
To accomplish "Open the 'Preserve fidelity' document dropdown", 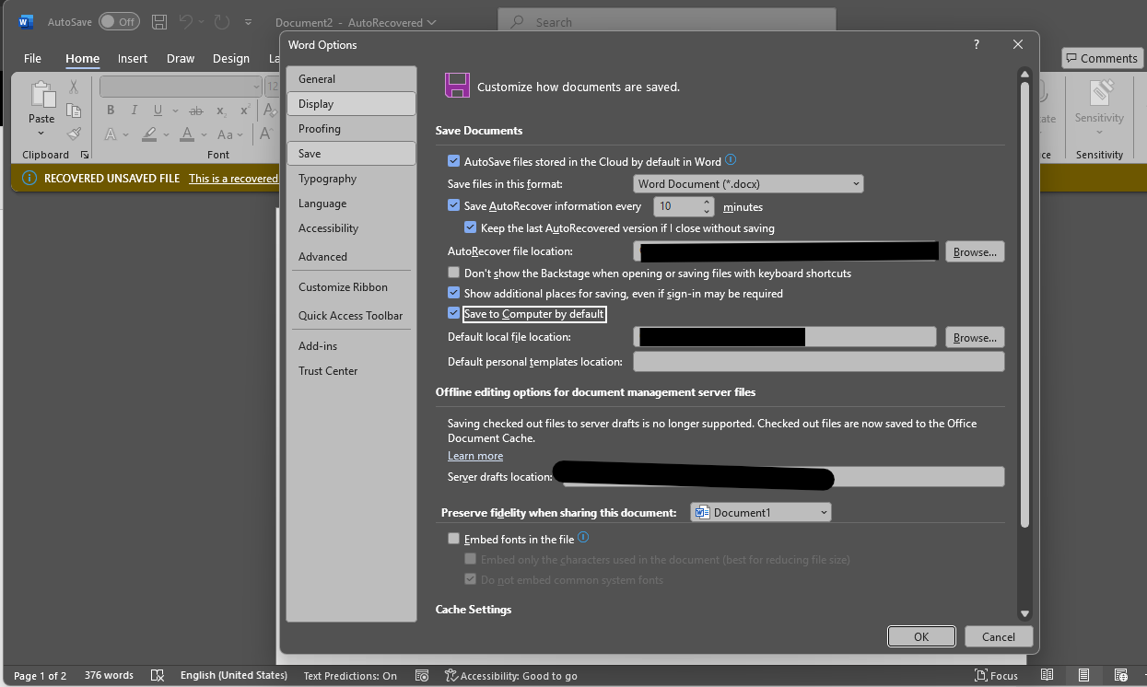I will (x=760, y=512).
